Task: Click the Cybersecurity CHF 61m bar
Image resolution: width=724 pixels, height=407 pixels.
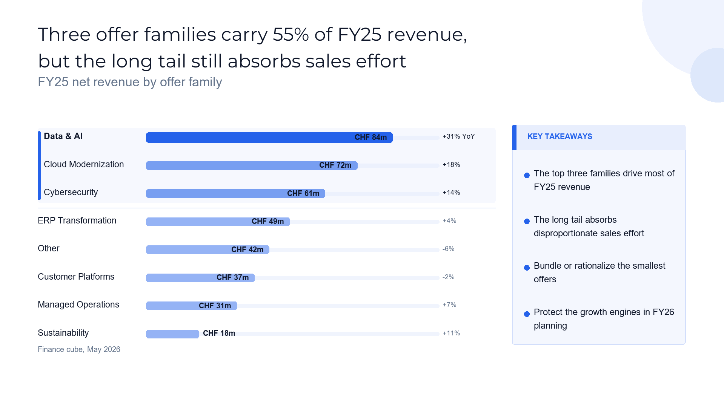Action: point(235,193)
